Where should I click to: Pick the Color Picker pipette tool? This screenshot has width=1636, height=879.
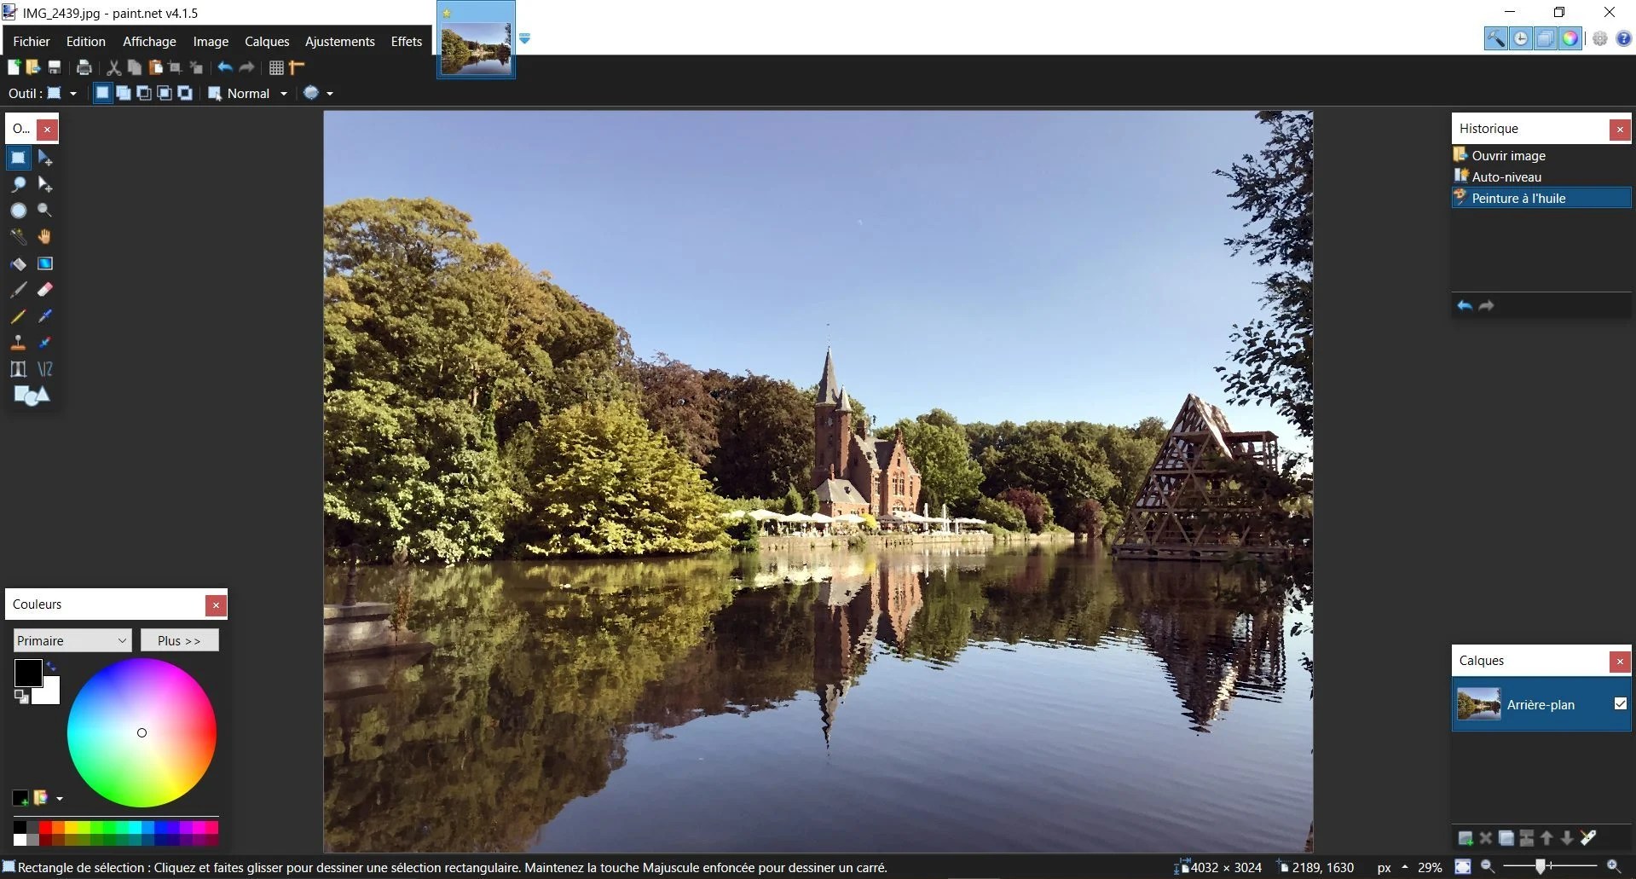coord(44,316)
